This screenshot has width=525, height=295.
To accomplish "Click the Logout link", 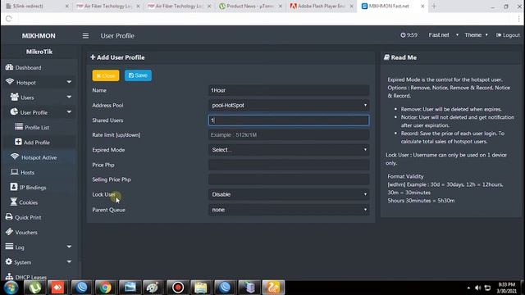I will pyautogui.click(x=509, y=35).
